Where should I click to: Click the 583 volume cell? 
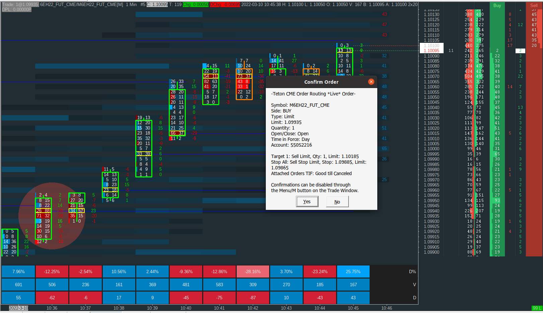(x=219, y=285)
